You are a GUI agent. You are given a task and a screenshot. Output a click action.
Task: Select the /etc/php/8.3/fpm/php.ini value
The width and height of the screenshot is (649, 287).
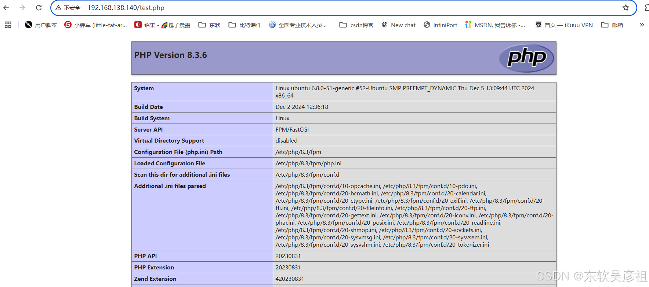click(308, 163)
